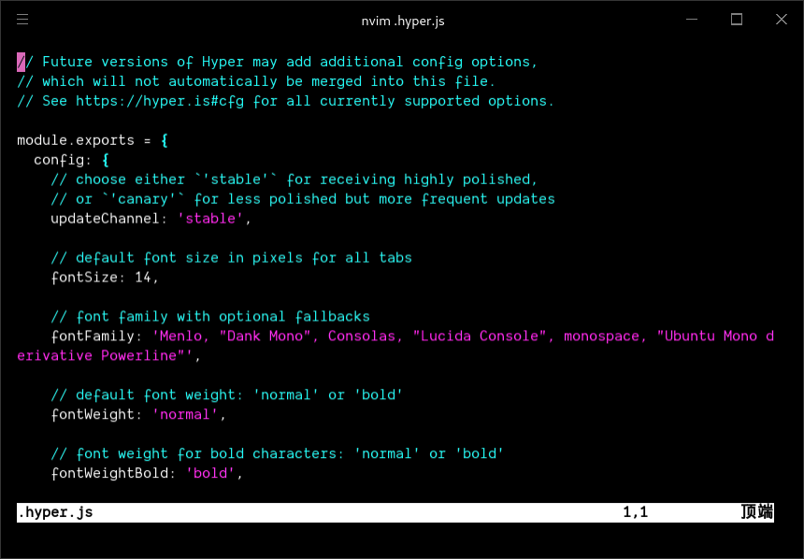
Task: Open the hamburger menu in the title bar
Action: (x=22, y=20)
